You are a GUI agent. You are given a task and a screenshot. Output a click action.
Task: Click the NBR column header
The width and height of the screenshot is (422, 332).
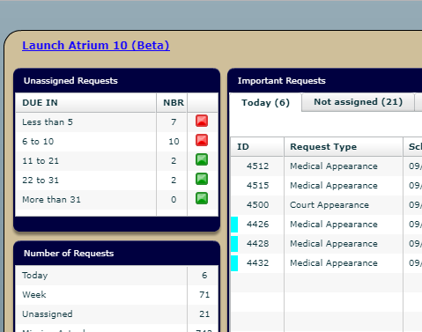point(172,103)
